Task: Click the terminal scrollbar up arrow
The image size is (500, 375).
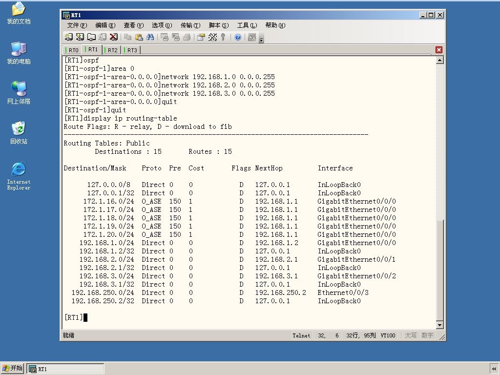Action: pos(440,60)
